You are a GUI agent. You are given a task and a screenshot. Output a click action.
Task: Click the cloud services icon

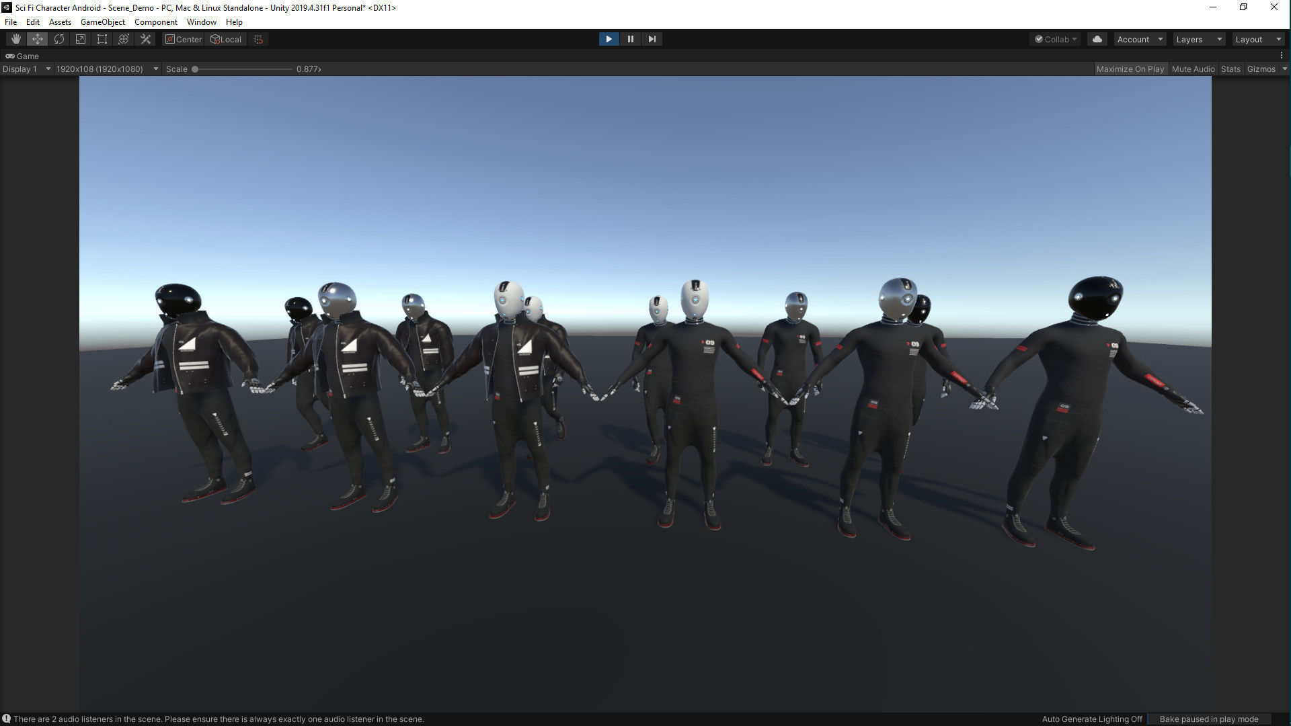pos(1097,39)
